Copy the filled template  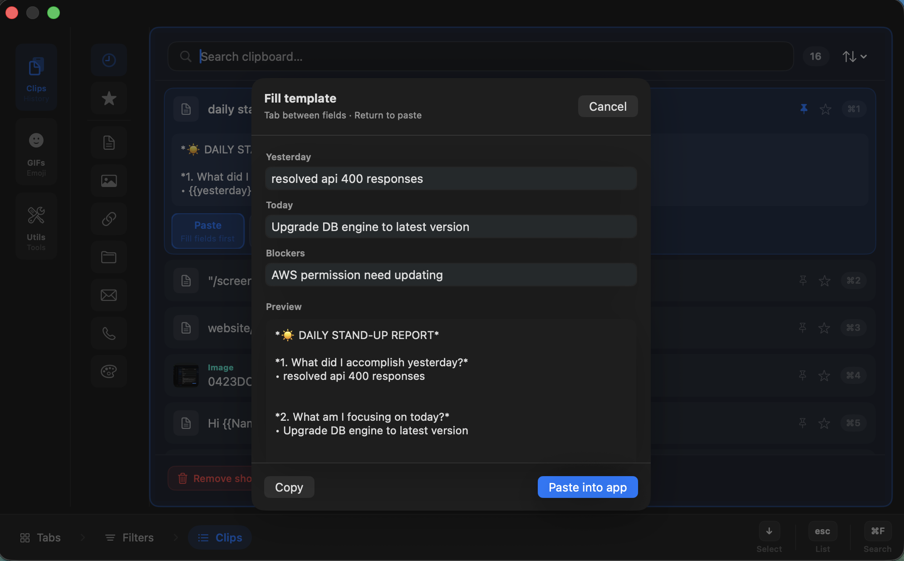[x=289, y=487]
